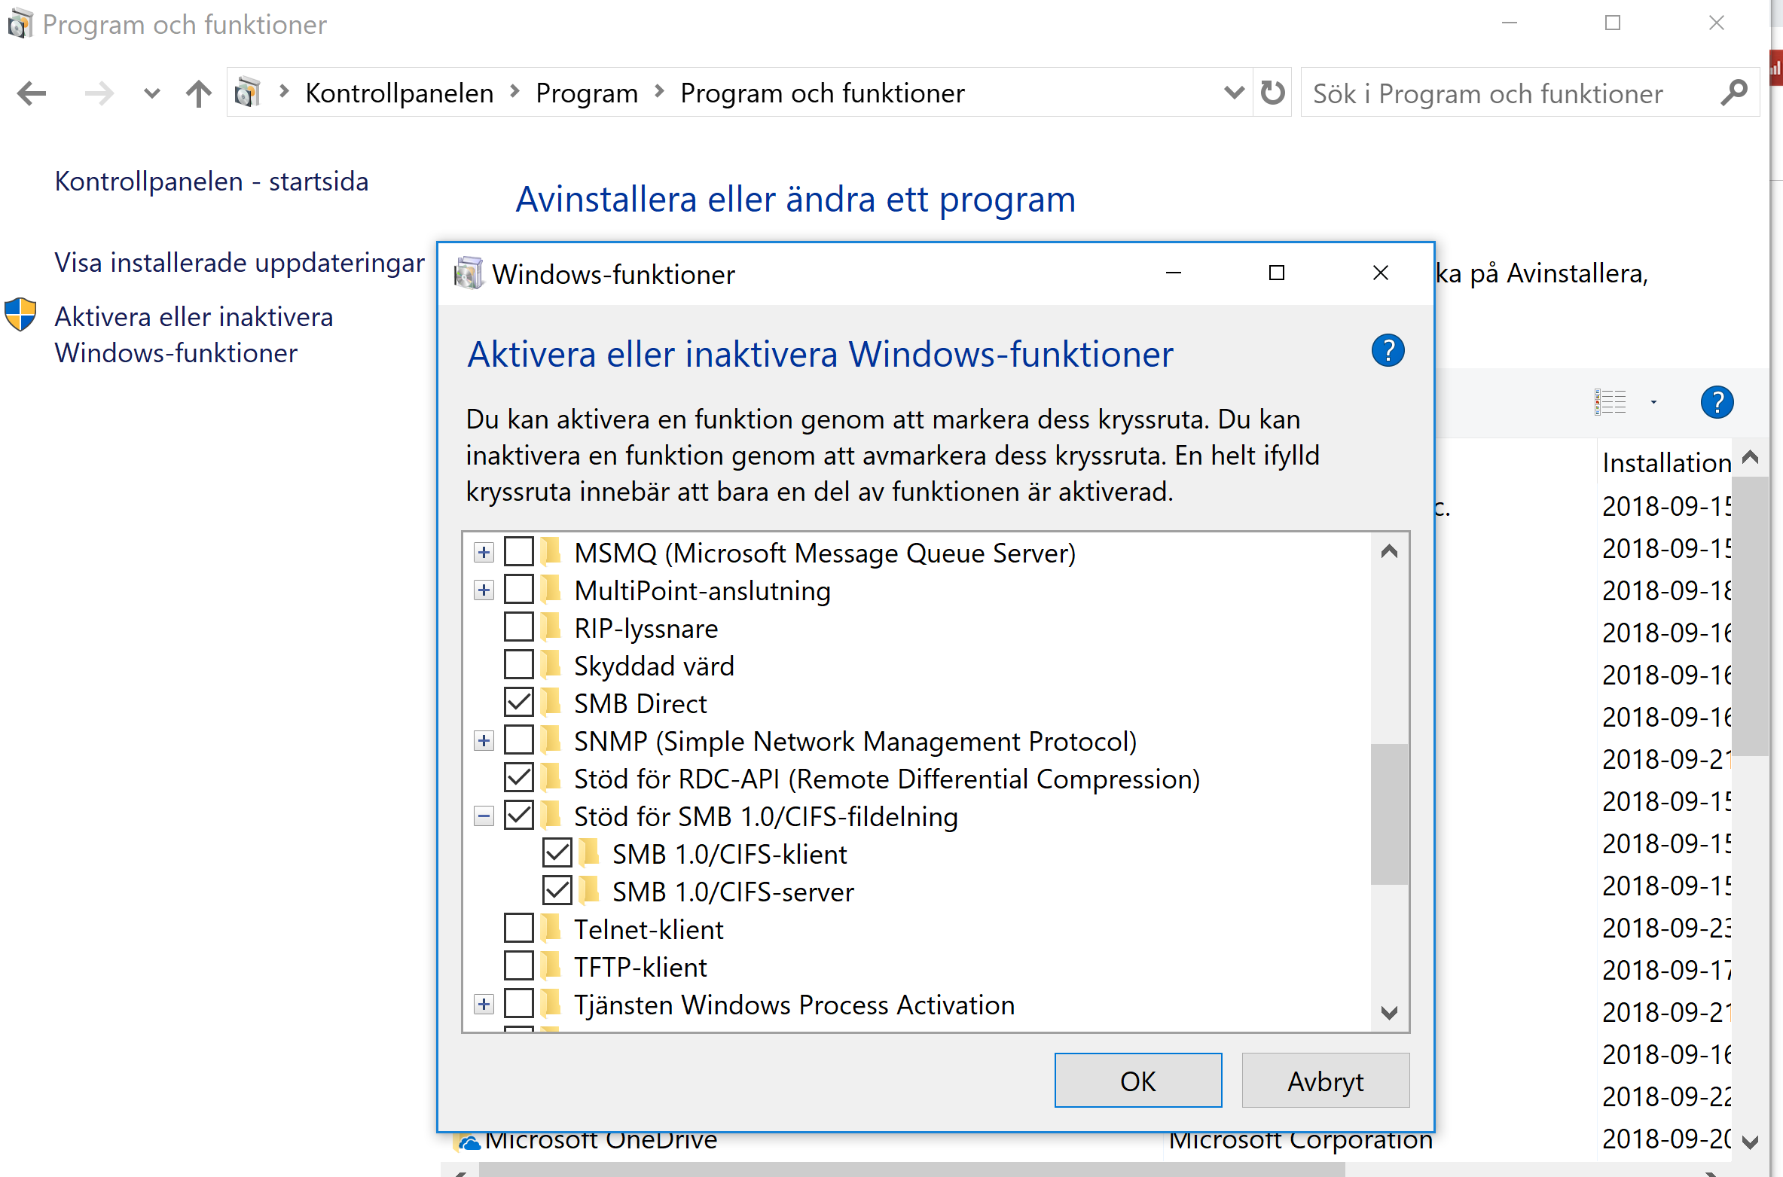This screenshot has width=1783, height=1177.
Task: Select Kontrollpanelen in the breadcrumb path
Action: tap(399, 93)
